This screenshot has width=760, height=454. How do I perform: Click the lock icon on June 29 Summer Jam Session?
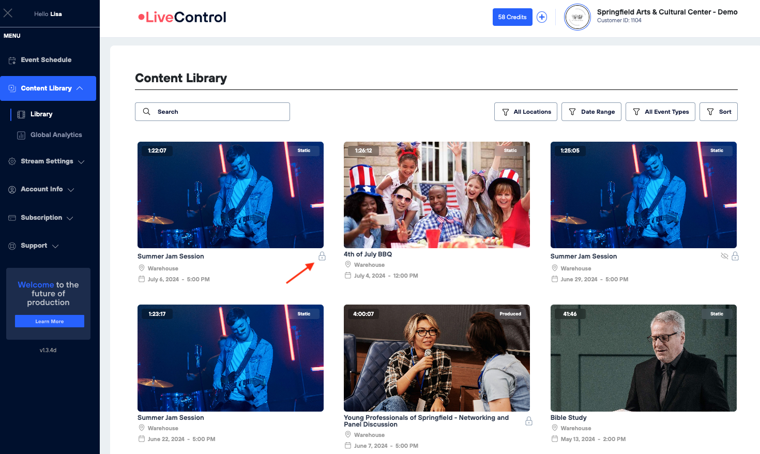pos(735,256)
